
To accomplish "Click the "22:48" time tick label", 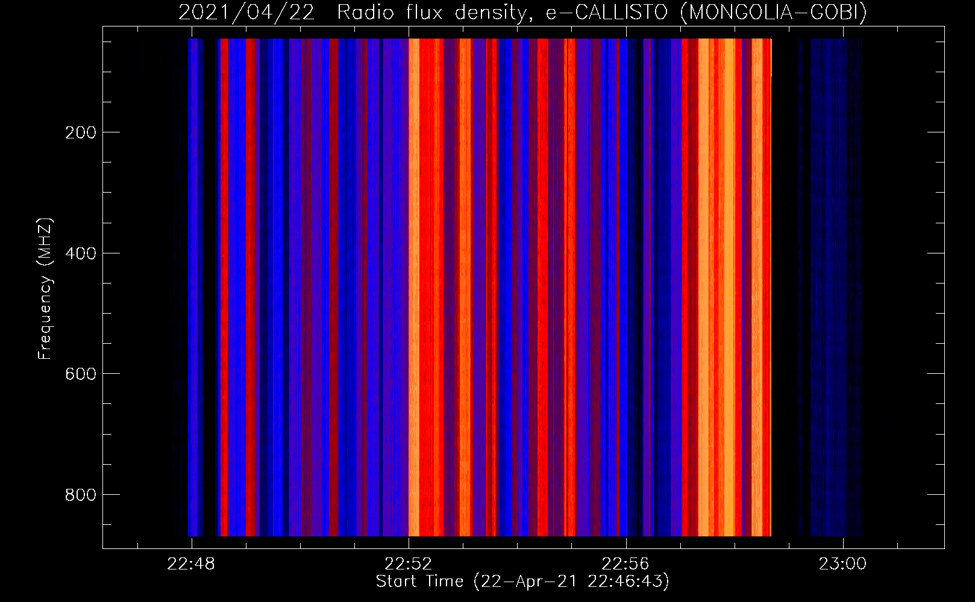I will tap(191, 564).
